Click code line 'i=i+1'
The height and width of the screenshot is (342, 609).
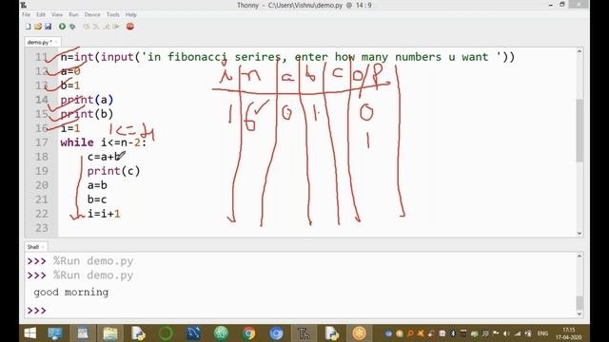pyautogui.click(x=104, y=214)
